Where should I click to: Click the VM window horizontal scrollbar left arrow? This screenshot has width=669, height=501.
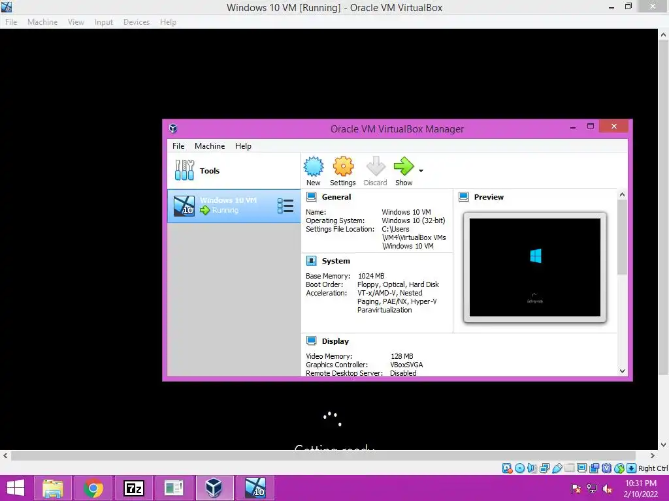(5, 455)
